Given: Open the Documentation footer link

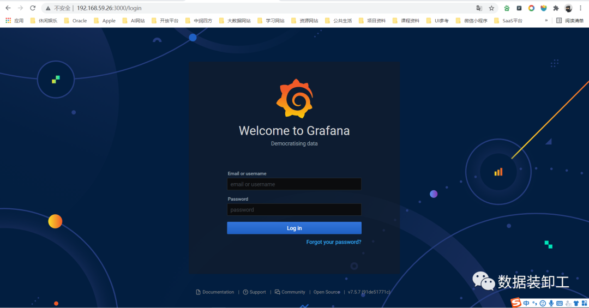Looking at the screenshot, I should click(215, 292).
